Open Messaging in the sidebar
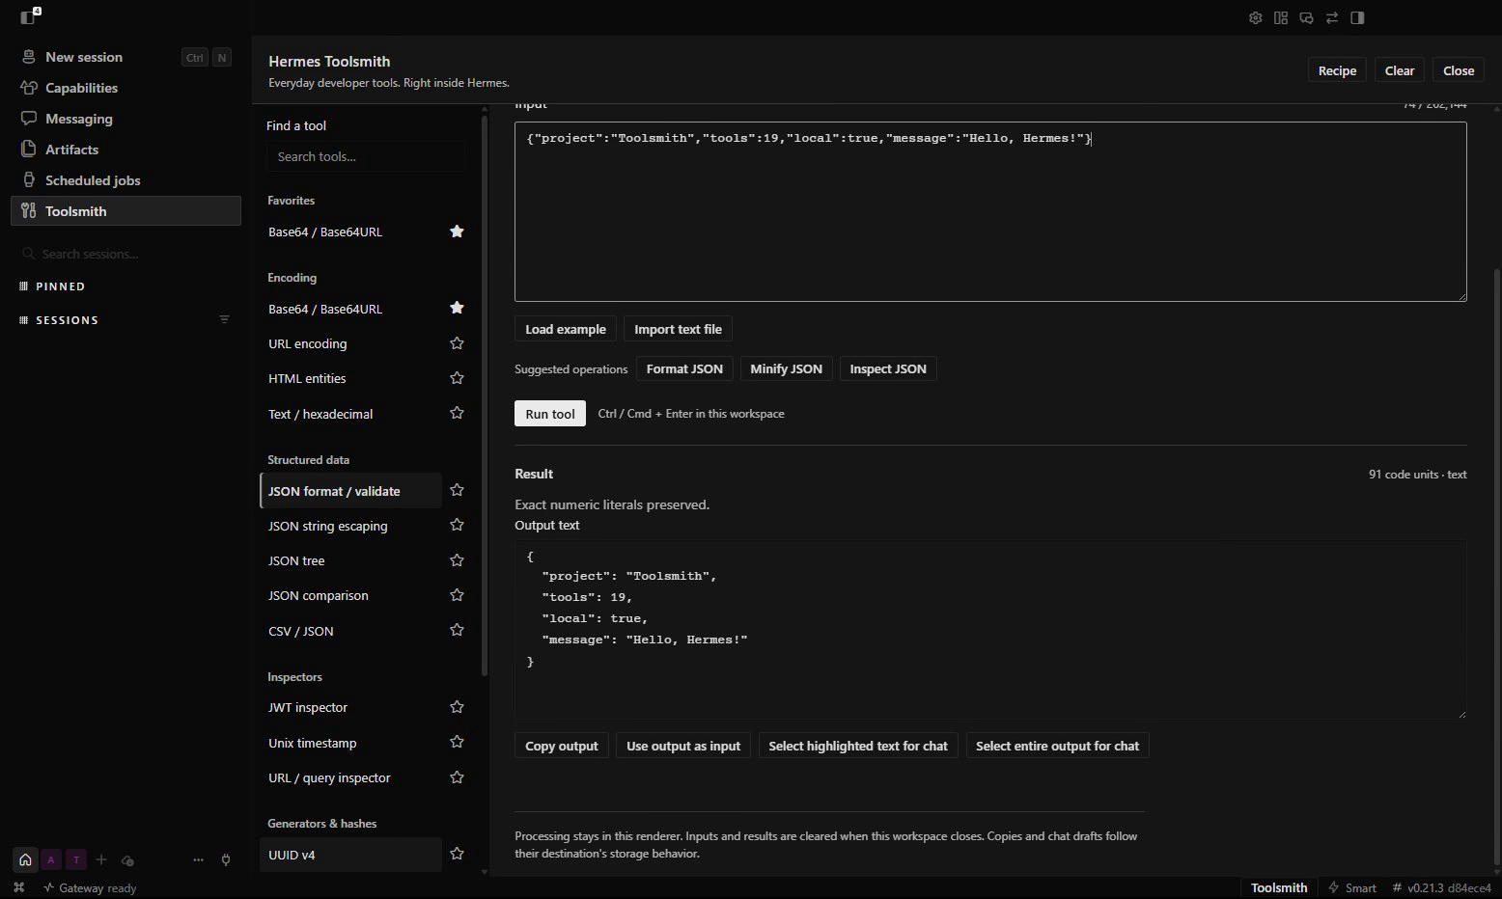 pos(125,119)
